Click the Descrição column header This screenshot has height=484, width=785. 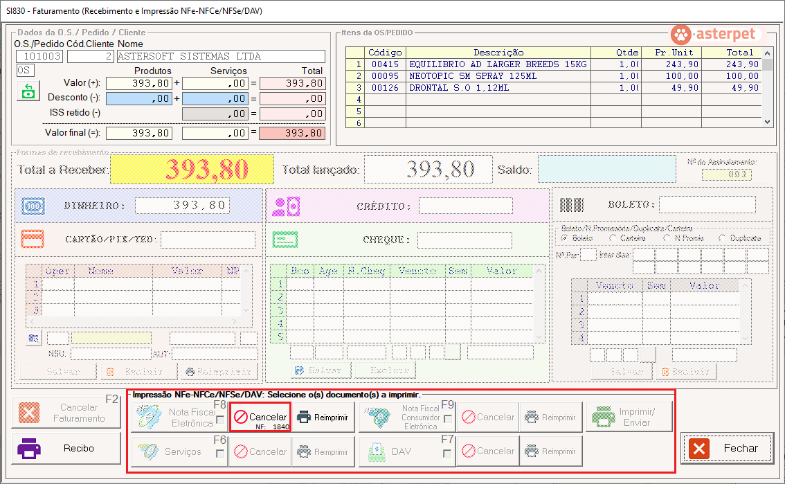coord(498,53)
